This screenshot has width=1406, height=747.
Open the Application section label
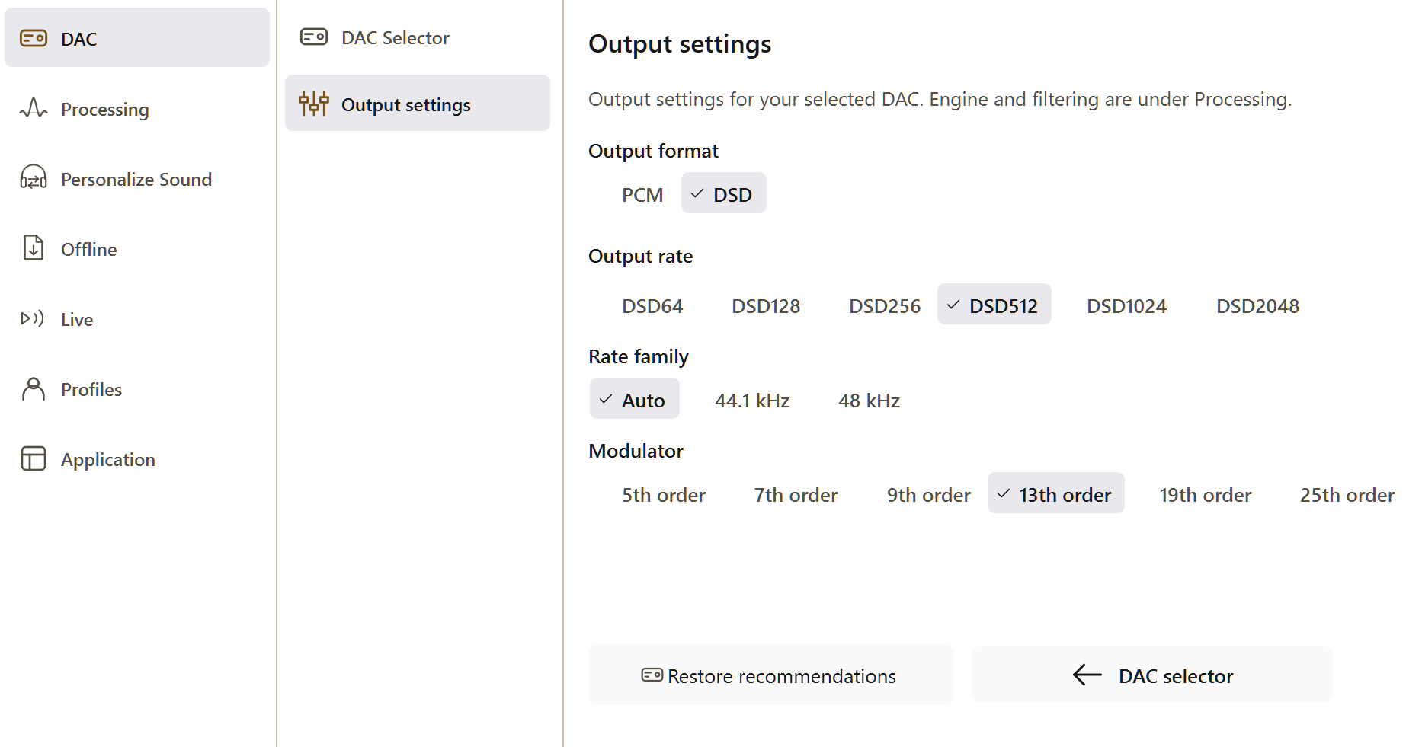[x=108, y=460]
